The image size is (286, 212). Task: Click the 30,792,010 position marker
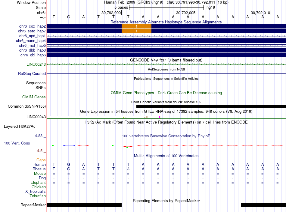[260, 13]
